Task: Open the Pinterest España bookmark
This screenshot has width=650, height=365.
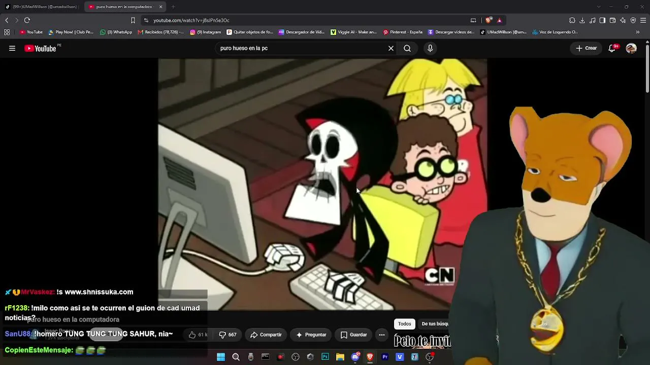Action: [x=403, y=32]
